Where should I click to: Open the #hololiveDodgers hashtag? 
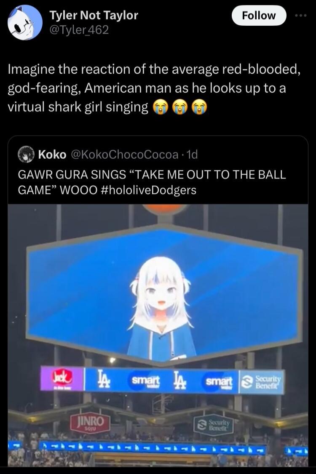[148, 190]
